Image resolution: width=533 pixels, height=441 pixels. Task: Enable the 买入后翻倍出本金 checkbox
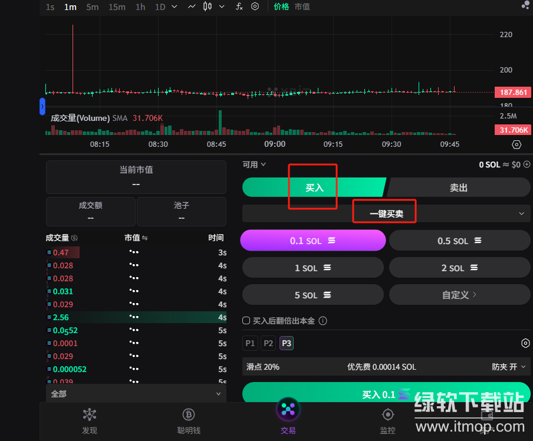[x=246, y=321]
